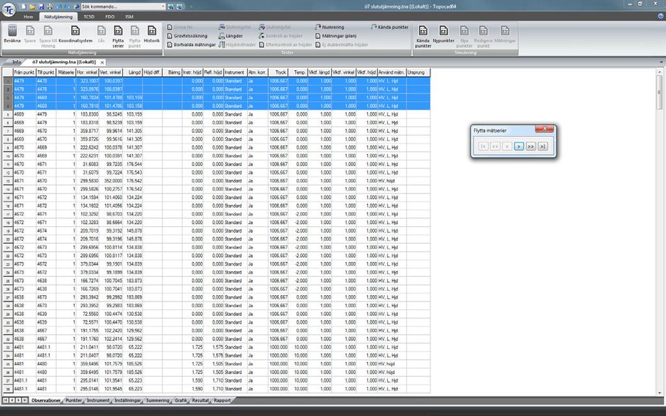Screen dimensions: 666x416
Task: Select row header number 33
Action: pos(8,347)
